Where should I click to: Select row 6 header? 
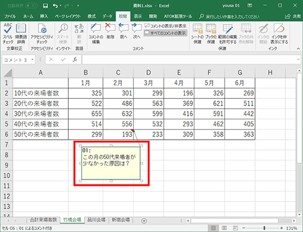pyautogui.click(x=6, y=134)
